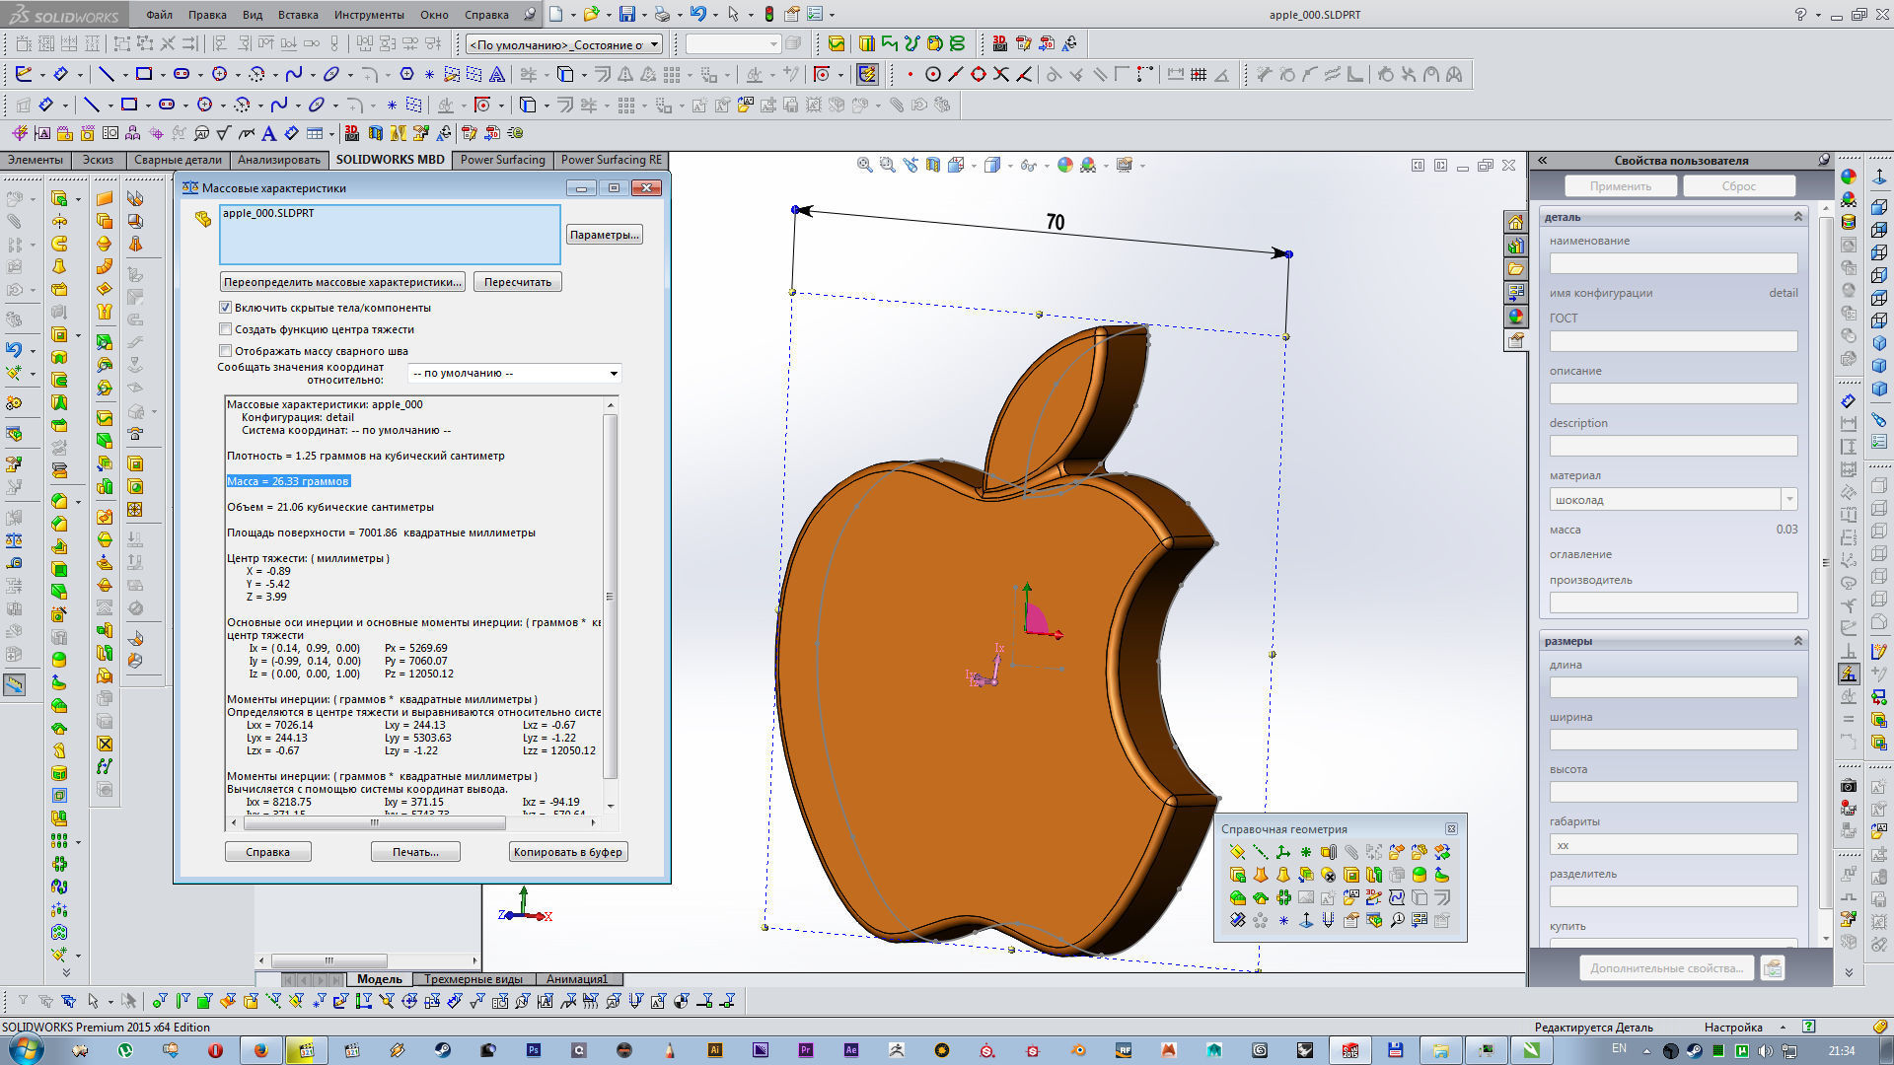Click the highlighted Масса = 26.33 граммов value
The width and height of the screenshot is (1894, 1065).
click(x=287, y=480)
